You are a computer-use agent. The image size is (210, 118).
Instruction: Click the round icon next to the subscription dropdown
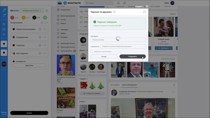tap(47, 10)
